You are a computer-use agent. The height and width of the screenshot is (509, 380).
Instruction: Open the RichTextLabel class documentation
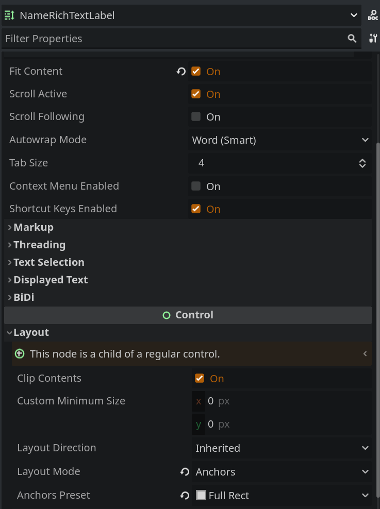click(373, 14)
